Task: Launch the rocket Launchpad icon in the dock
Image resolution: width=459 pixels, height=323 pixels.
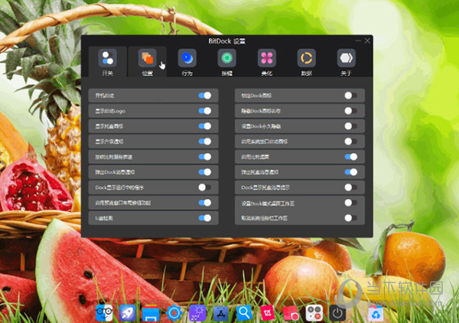Action: point(127,312)
